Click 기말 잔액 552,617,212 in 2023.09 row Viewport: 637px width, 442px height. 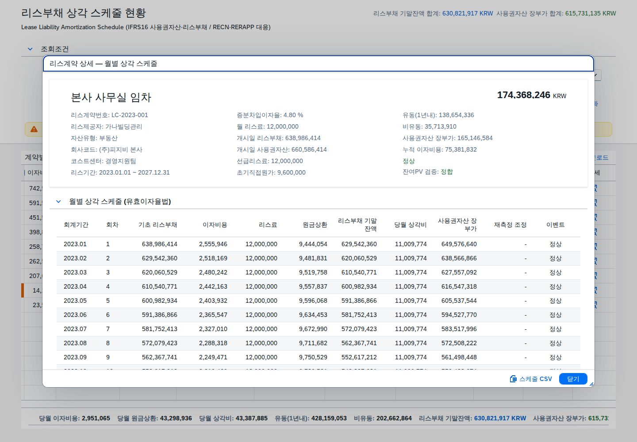[359, 357]
